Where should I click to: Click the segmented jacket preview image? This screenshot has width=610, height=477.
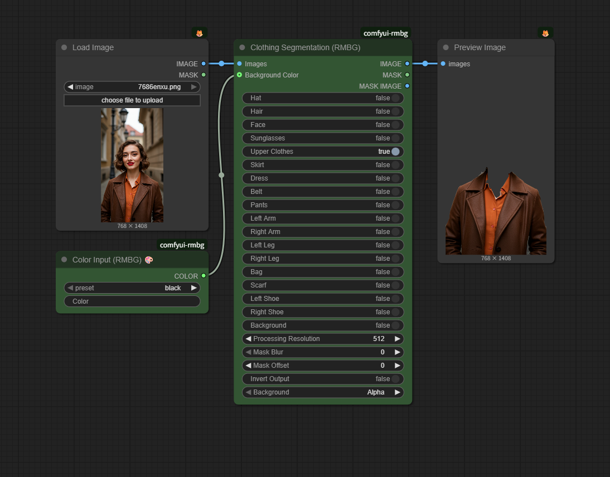496,212
